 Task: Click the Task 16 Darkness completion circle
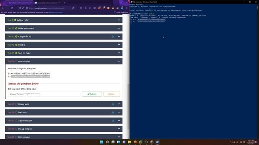(x=16, y=112)
